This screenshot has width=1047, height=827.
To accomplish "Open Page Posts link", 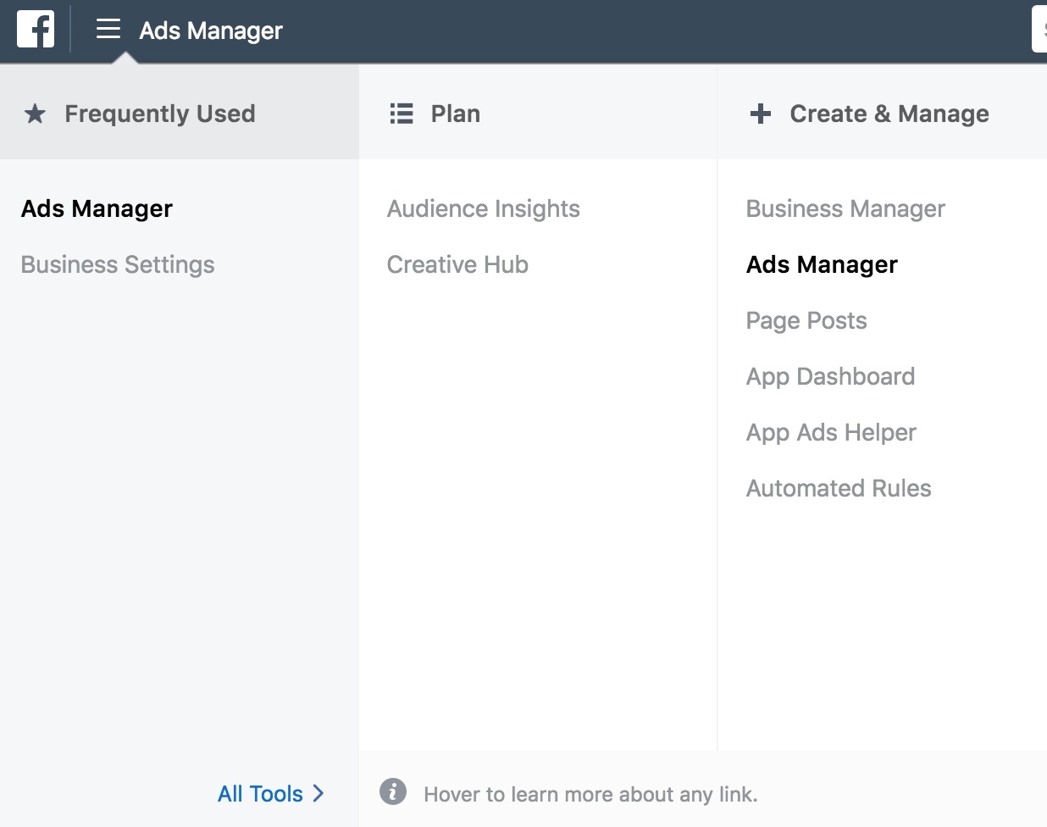I will pyautogui.click(x=806, y=320).
